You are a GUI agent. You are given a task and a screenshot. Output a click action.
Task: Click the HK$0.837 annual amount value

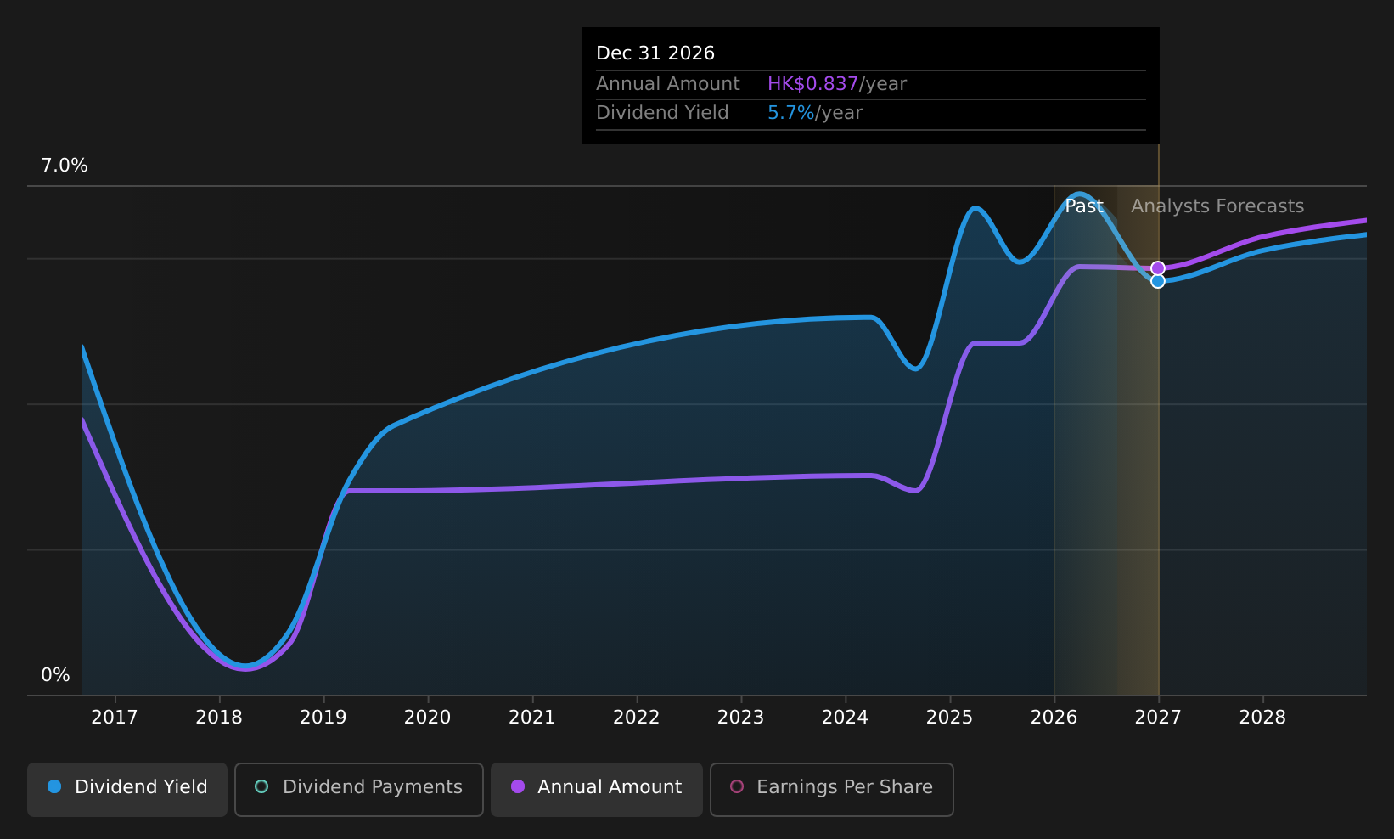[812, 84]
